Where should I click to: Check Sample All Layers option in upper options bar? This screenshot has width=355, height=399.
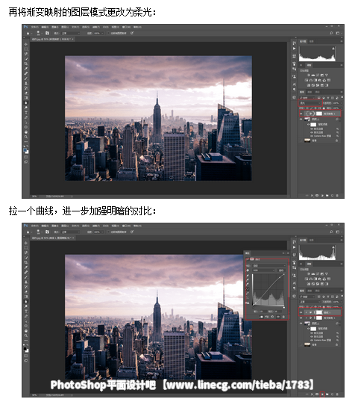(x=108, y=33)
